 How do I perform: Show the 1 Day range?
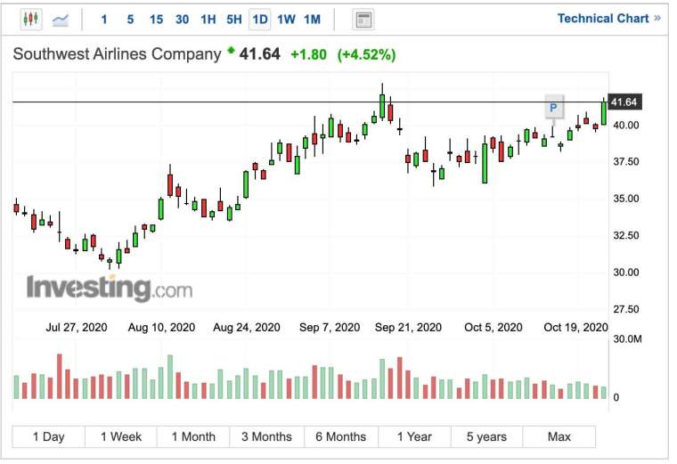tap(49, 436)
